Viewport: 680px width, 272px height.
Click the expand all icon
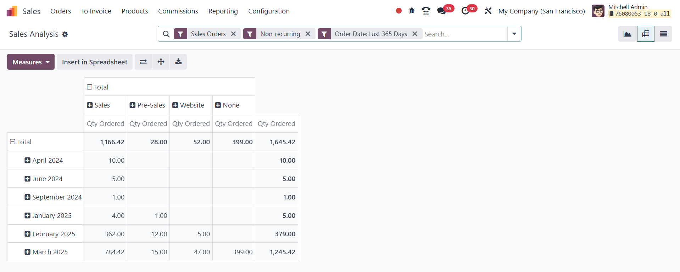click(x=161, y=62)
